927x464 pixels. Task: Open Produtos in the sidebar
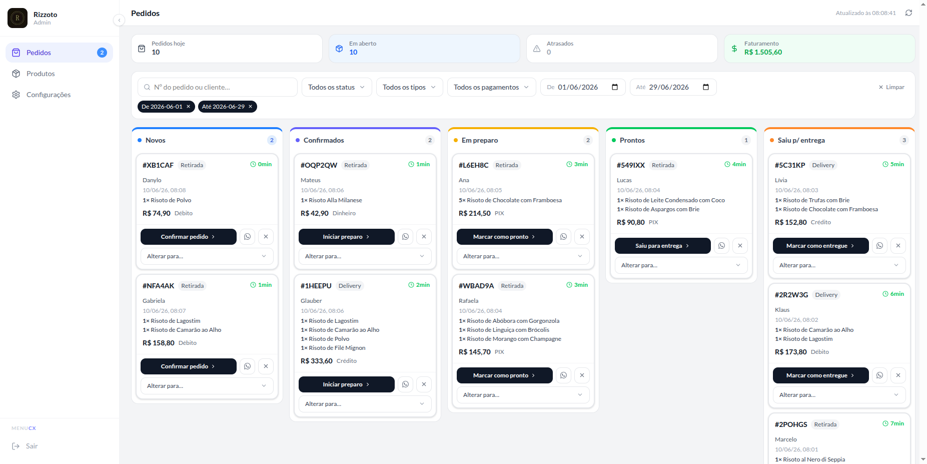[x=60, y=74]
